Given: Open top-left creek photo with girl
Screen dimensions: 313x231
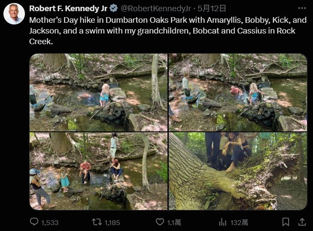Looking at the screenshot, I should (98, 92).
